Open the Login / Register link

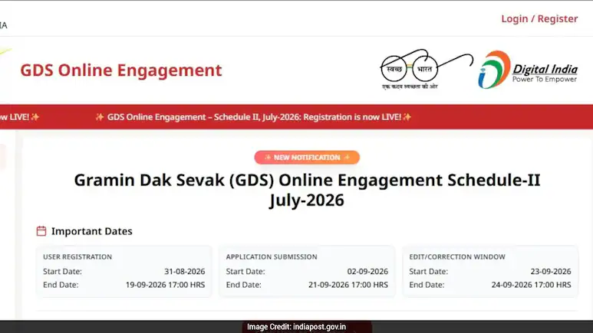(x=539, y=18)
